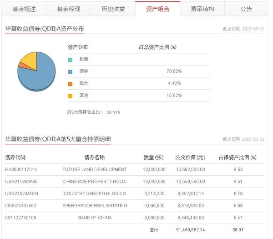Select the 华夏收益债券(QDII)A资产分布 heading

point(45,29)
